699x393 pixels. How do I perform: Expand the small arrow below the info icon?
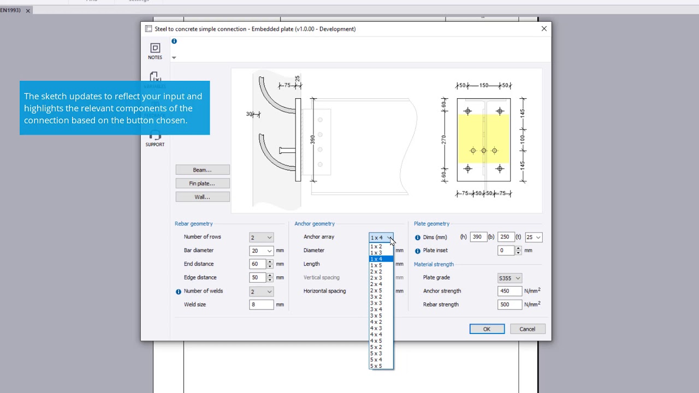click(x=174, y=57)
